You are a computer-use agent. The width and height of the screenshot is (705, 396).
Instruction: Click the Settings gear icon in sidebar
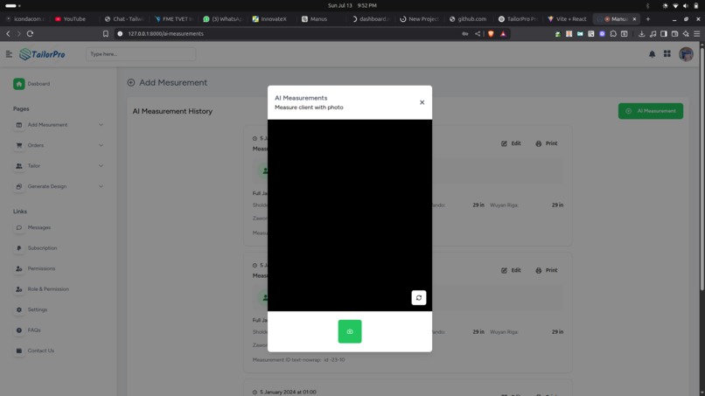point(19,309)
